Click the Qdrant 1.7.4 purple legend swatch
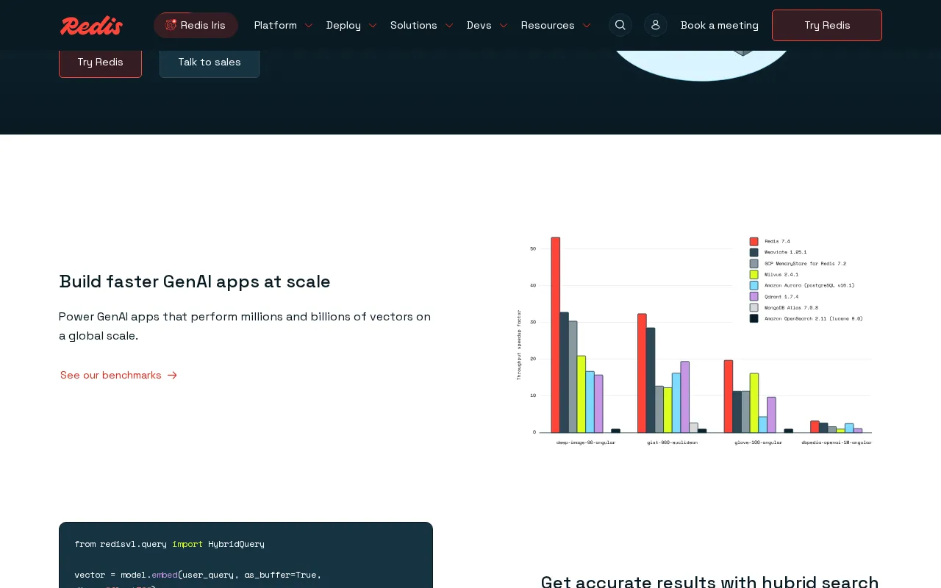 (754, 296)
